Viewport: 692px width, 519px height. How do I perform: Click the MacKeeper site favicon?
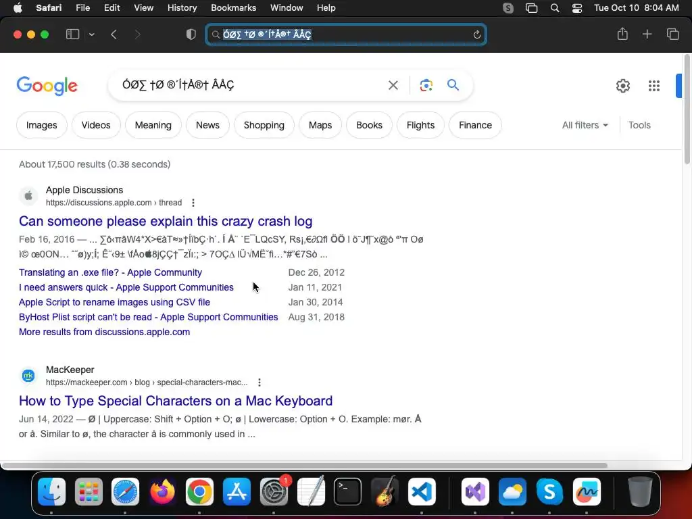(x=28, y=376)
